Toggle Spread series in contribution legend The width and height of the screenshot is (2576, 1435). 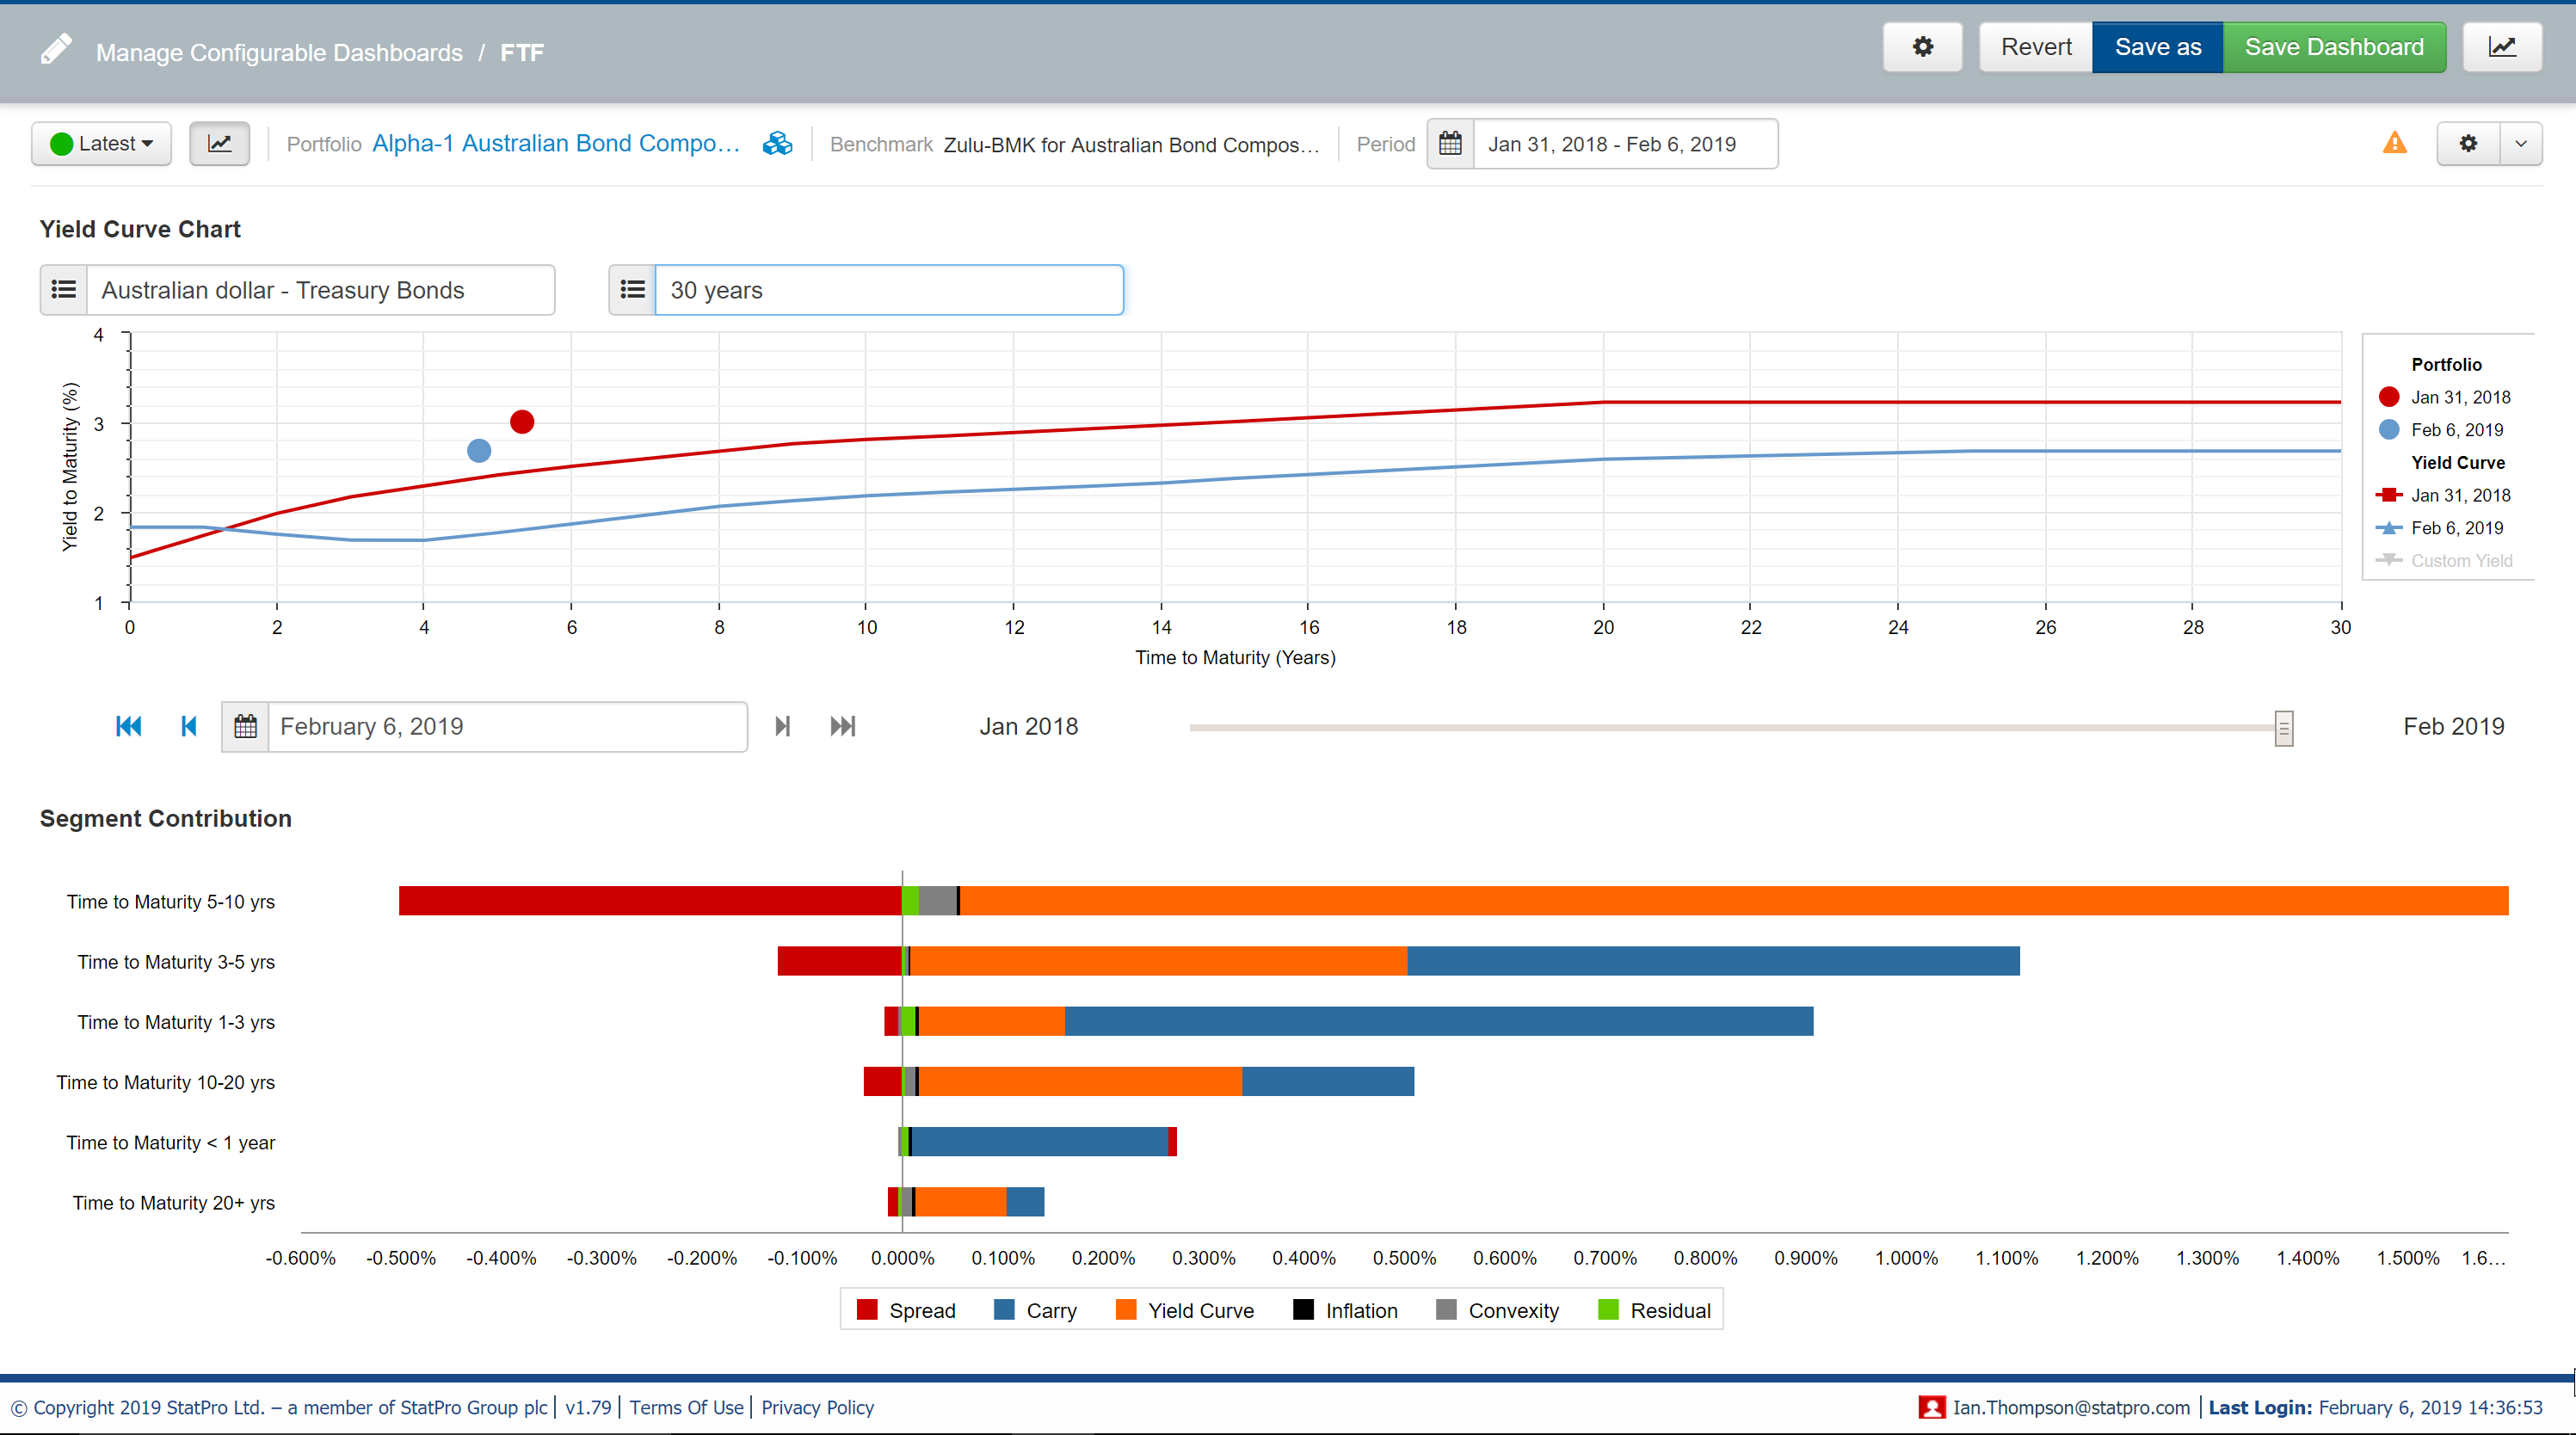[906, 1310]
